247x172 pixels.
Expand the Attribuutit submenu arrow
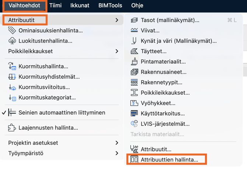117,20
